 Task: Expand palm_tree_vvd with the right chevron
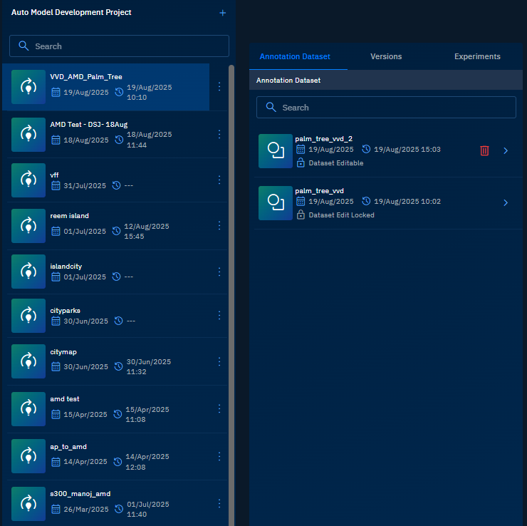tap(506, 203)
